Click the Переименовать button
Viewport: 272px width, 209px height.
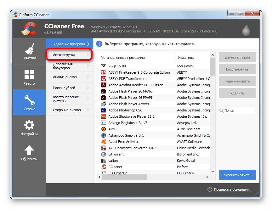[237, 81]
